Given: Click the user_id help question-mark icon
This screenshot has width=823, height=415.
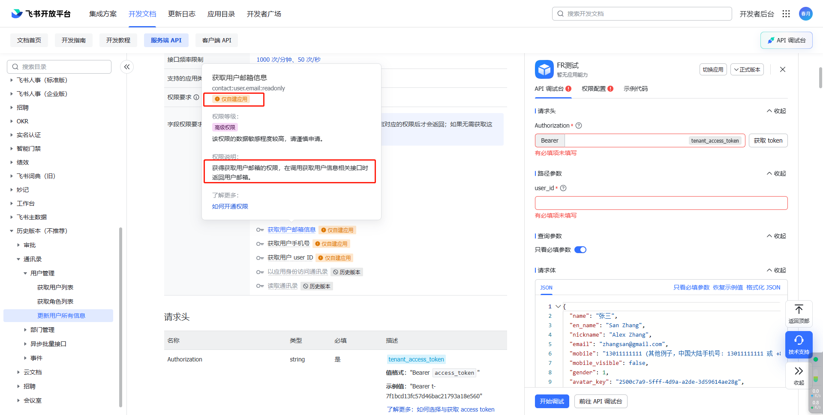Looking at the screenshot, I should pyautogui.click(x=563, y=188).
